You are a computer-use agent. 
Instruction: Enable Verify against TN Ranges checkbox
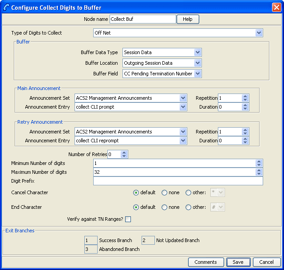tap(128, 219)
